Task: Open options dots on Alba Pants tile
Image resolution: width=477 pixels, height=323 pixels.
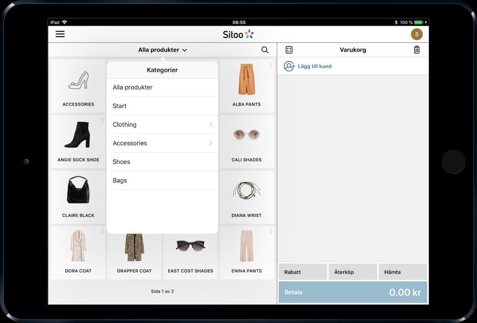Action: pyautogui.click(x=270, y=64)
